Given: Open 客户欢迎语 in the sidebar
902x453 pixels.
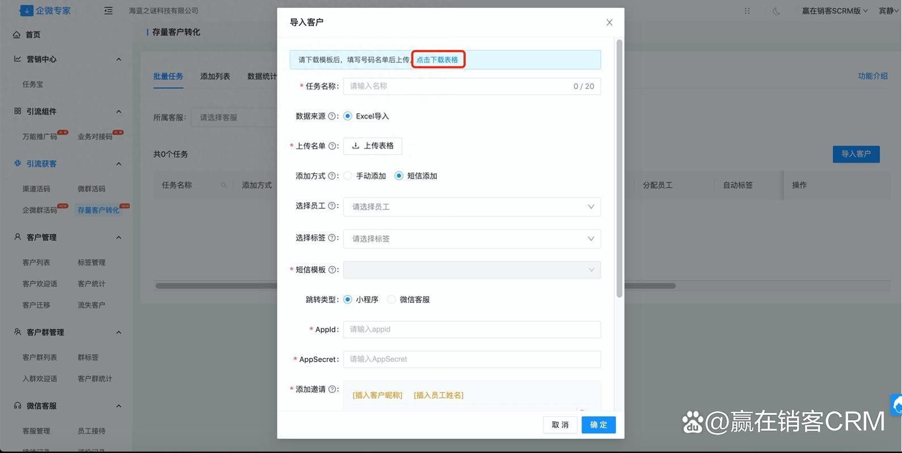Looking at the screenshot, I should point(40,284).
